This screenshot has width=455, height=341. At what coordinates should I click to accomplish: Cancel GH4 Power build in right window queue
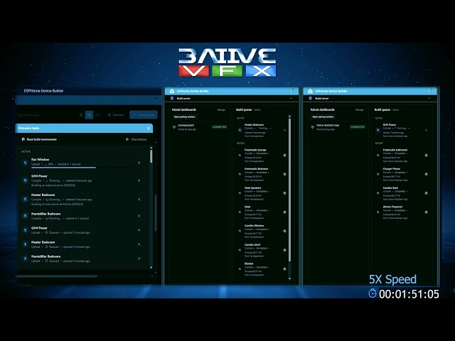coord(427,130)
